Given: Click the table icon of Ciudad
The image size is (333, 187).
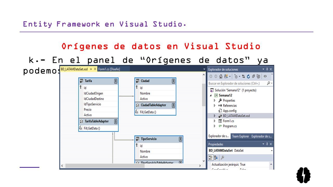Looking at the screenshot, I should (137, 81).
